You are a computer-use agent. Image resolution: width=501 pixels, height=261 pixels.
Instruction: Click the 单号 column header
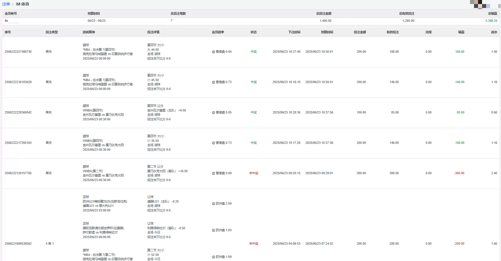(x=8, y=32)
